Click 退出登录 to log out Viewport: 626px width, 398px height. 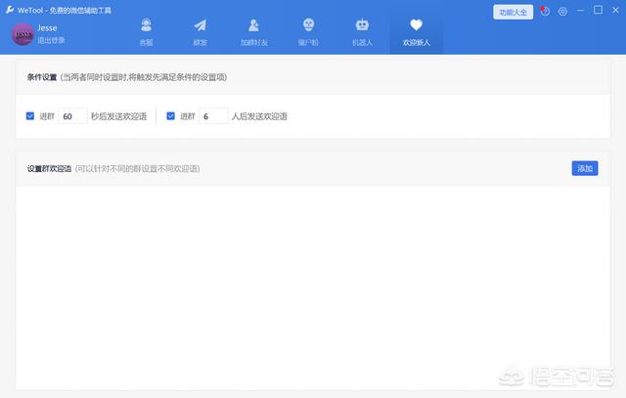click(51, 40)
